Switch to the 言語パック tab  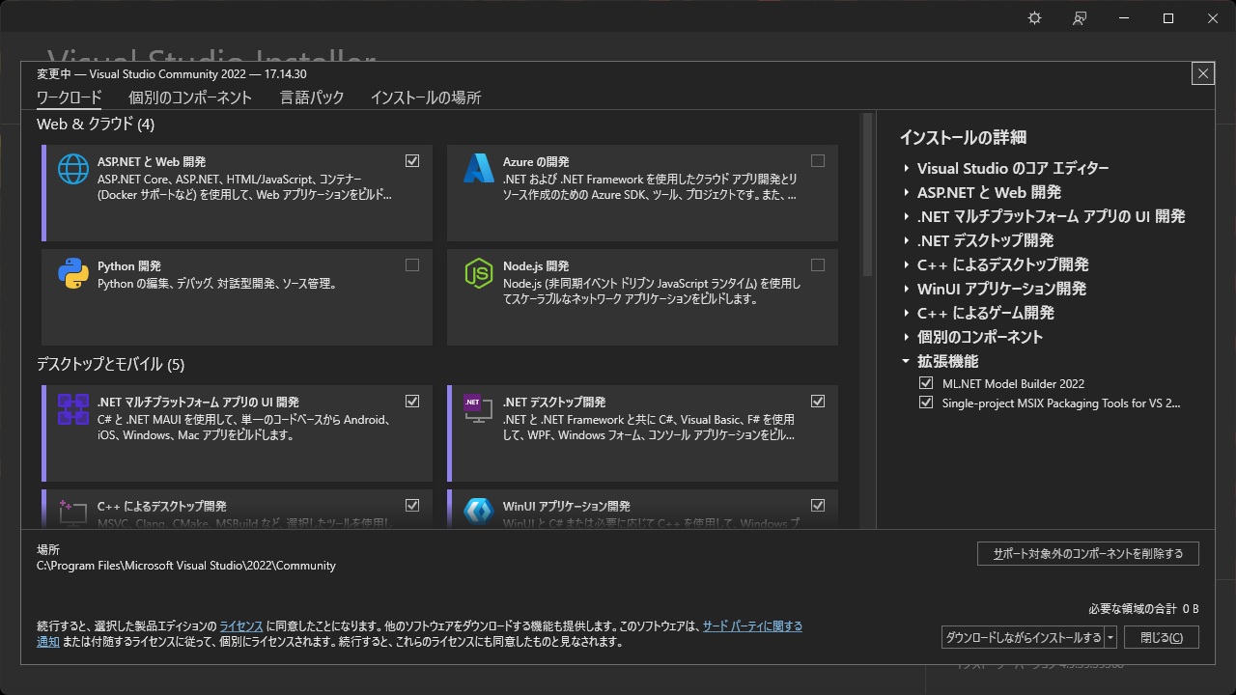[x=312, y=97]
